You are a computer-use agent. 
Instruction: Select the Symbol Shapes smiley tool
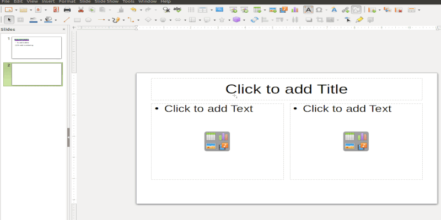163,20
